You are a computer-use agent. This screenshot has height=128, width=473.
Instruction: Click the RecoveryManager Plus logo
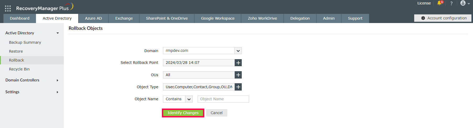[45, 7]
